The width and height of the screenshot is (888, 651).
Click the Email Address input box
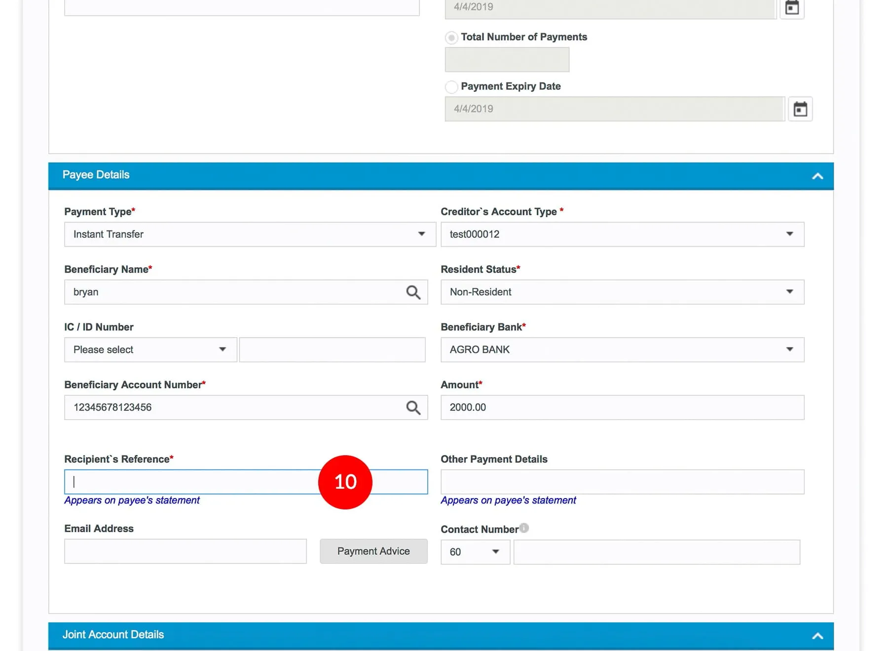pos(185,551)
